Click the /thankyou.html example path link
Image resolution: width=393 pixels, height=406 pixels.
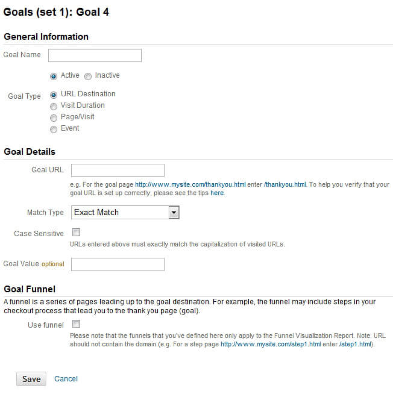pyautogui.click(x=285, y=185)
